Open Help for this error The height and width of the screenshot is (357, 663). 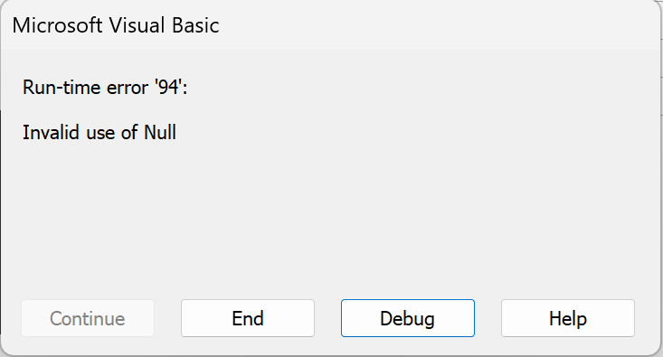tap(568, 318)
